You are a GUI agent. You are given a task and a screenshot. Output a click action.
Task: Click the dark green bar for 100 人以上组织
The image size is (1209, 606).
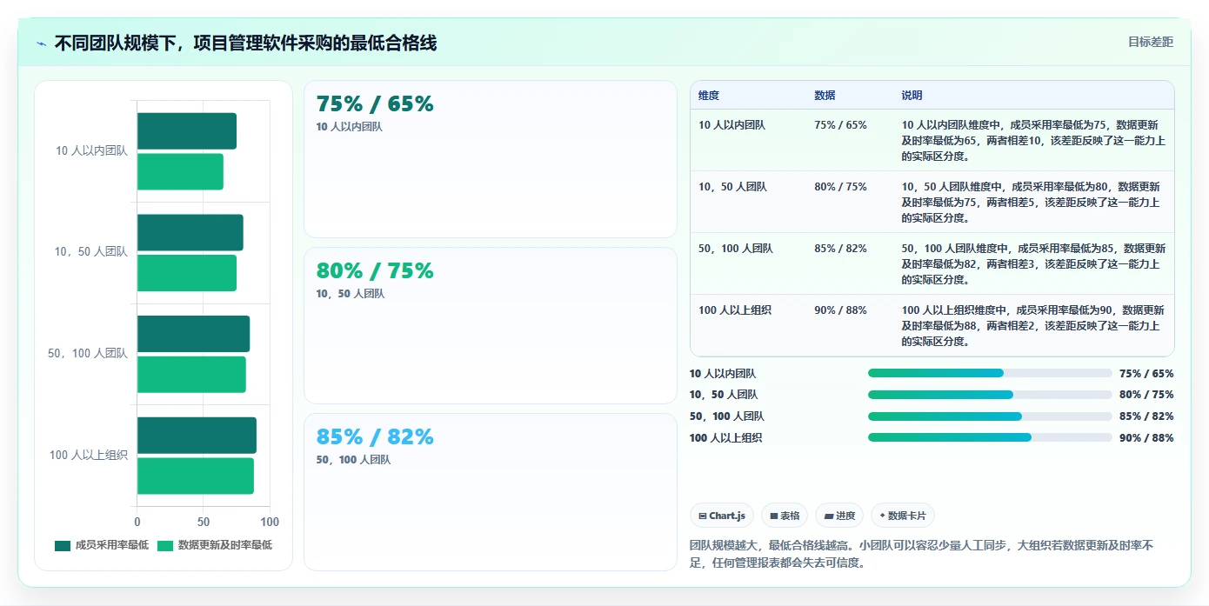[x=197, y=436]
